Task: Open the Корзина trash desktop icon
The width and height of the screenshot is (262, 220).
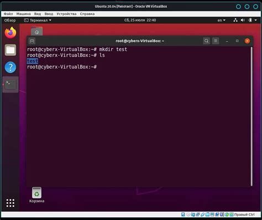Action: pyautogui.click(x=36, y=195)
